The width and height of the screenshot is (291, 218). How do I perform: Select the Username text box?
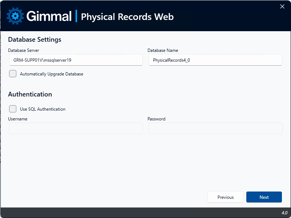click(x=76, y=128)
